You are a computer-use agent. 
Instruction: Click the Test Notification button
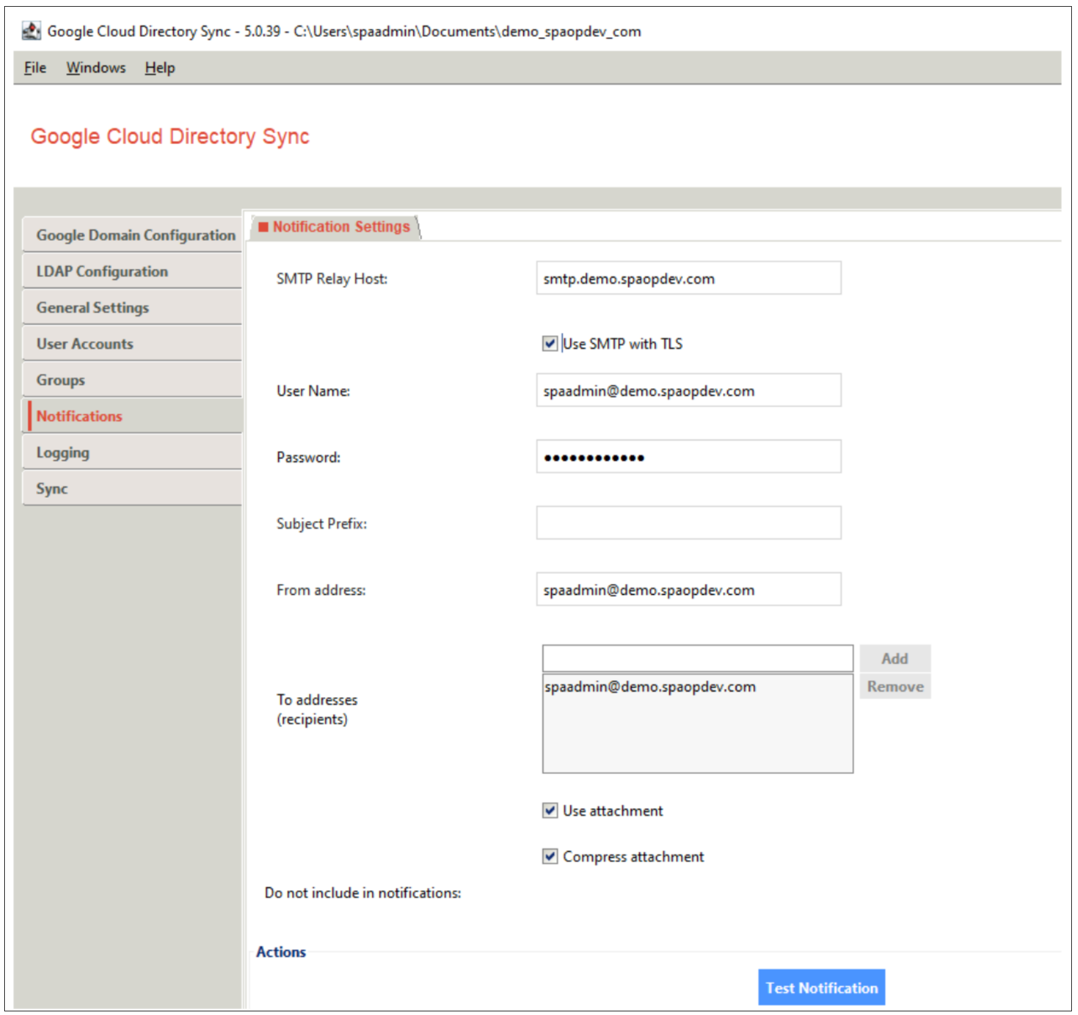coord(821,988)
